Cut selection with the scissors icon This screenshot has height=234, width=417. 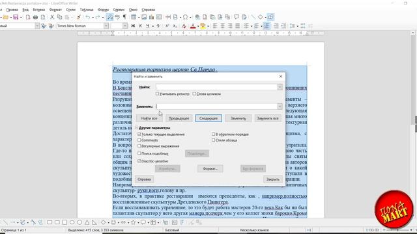click(x=52, y=18)
